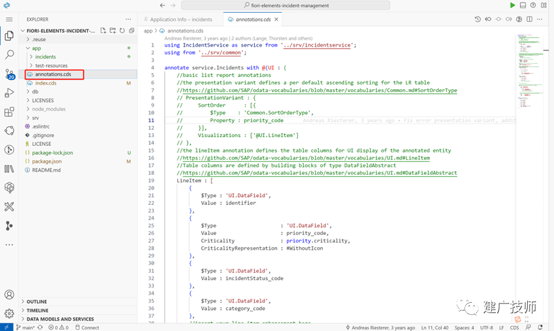Open the wrench and screwdriver tools view
Image resolution: width=554 pixels, height=331 pixels.
(9, 207)
